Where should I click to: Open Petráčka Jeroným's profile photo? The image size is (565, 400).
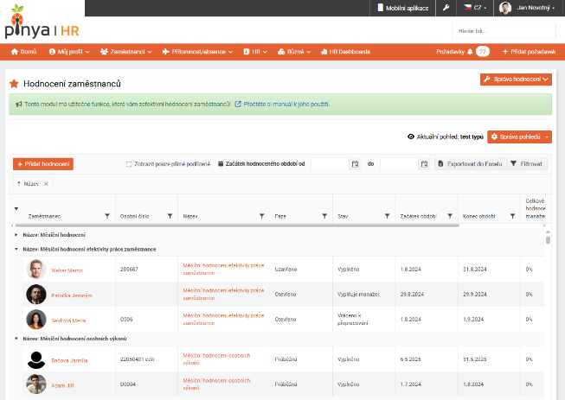[x=36, y=295]
